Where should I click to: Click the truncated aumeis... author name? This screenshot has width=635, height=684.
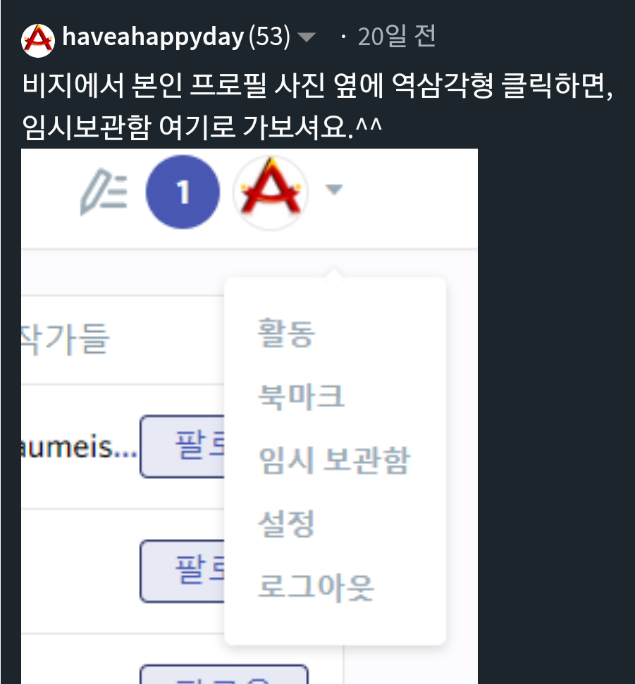(x=79, y=447)
